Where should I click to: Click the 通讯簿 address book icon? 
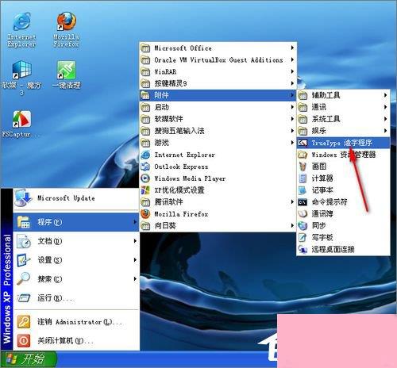tap(303, 213)
